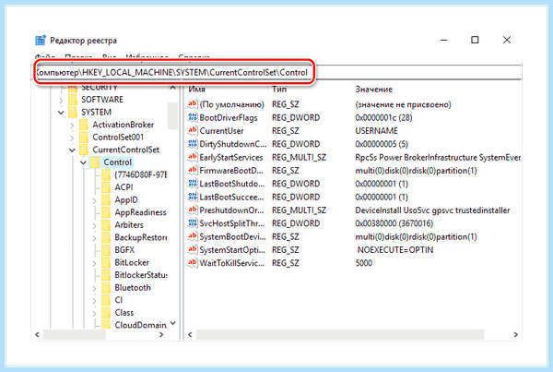Click the Значение column header
The width and height of the screenshot is (553, 372).
(373, 89)
